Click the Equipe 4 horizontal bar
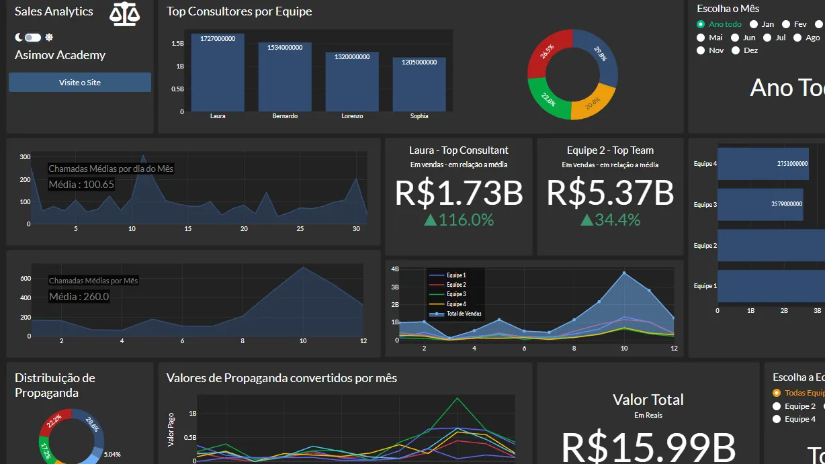 [x=763, y=164]
